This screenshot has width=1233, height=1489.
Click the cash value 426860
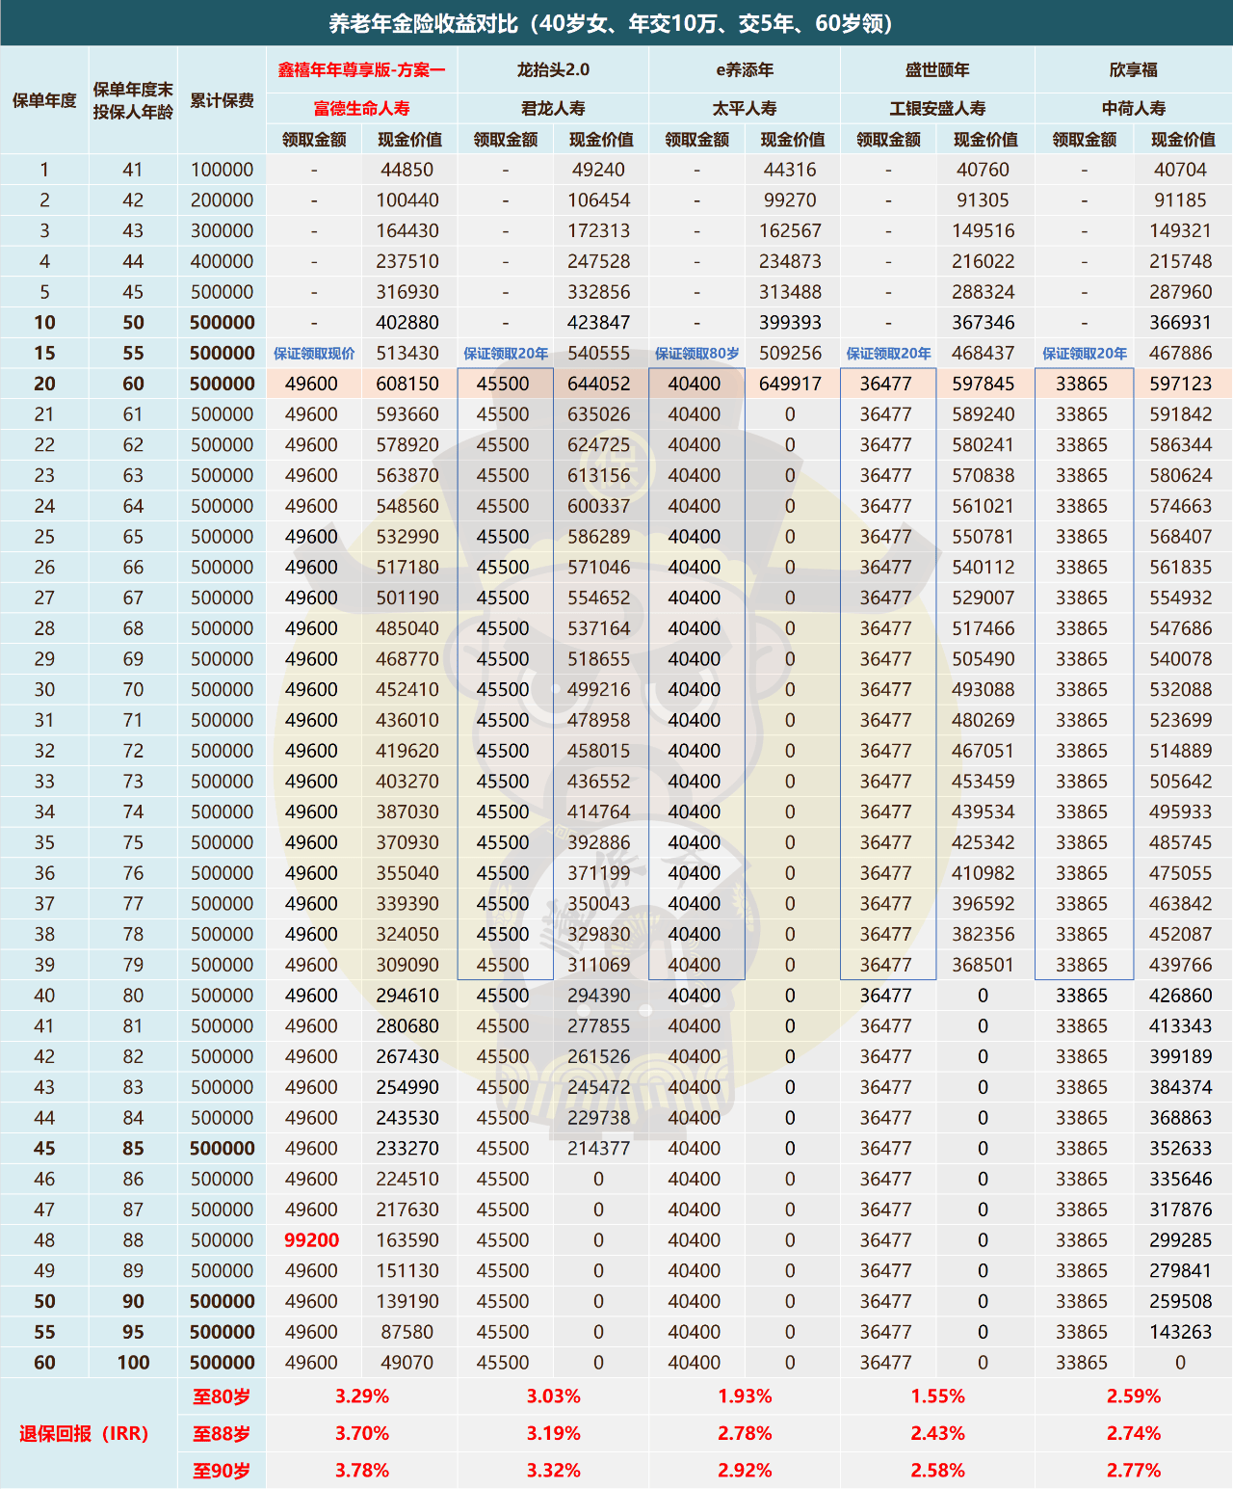(1180, 996)
